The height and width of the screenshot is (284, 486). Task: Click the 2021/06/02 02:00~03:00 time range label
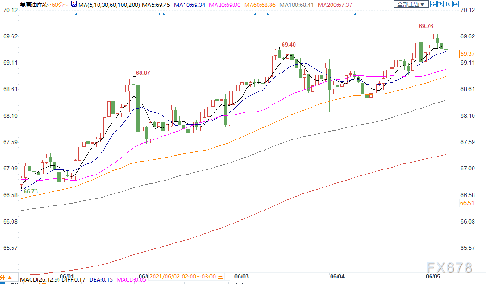coord(183,276)
